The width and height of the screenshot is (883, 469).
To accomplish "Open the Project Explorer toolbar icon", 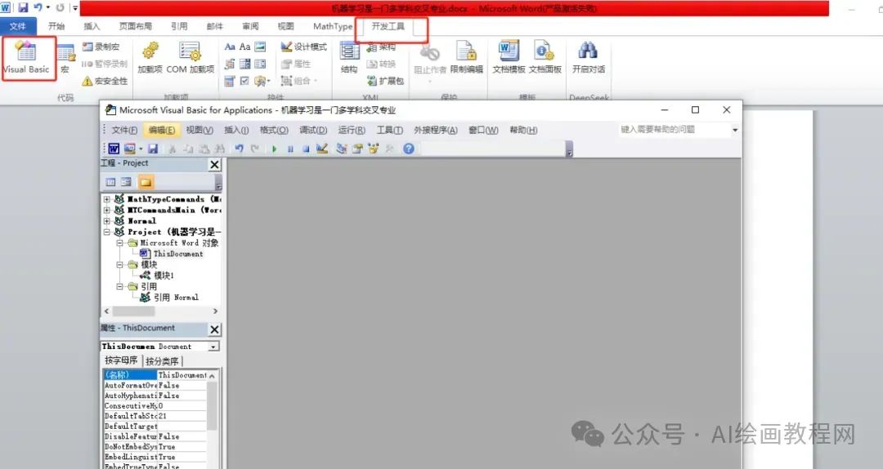I will click(341, 149).
